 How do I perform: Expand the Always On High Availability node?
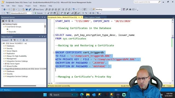[4, 56]
